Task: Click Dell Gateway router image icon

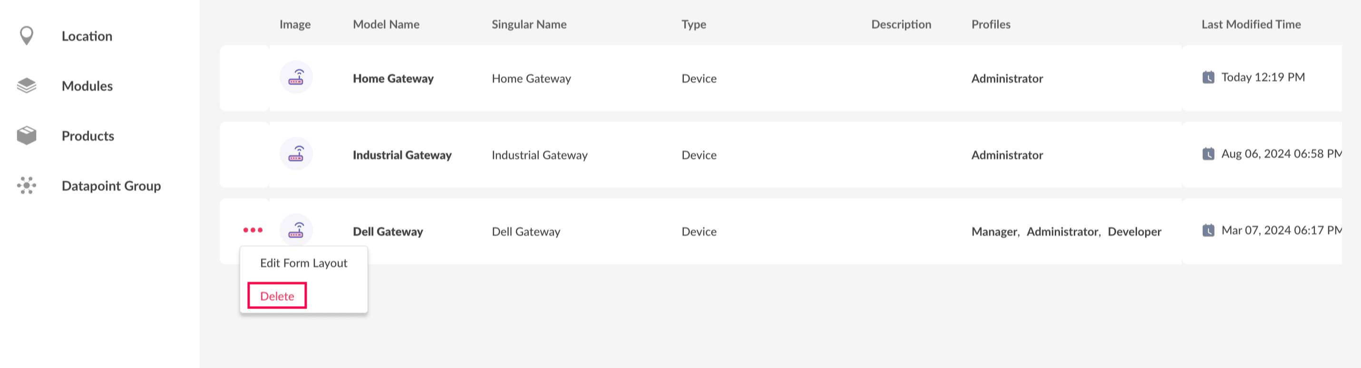Action: (296, 230)
